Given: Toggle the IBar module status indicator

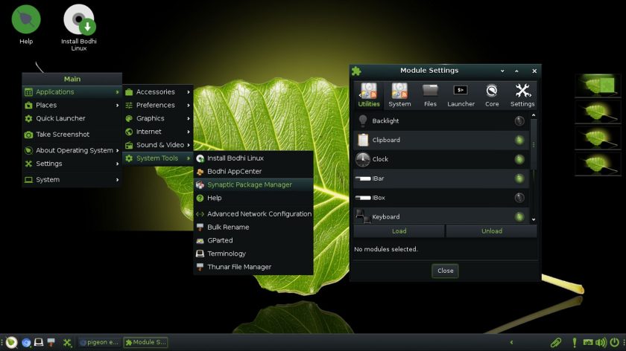Looking at the screenshot, I should 519,178.
